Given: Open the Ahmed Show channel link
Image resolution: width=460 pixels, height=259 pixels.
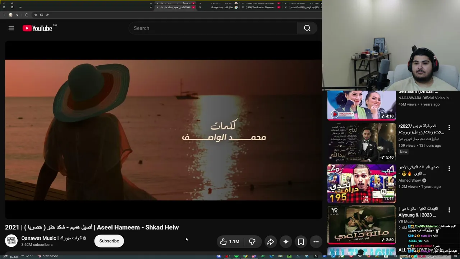Looking at the screenshot, I should [409, 181].
